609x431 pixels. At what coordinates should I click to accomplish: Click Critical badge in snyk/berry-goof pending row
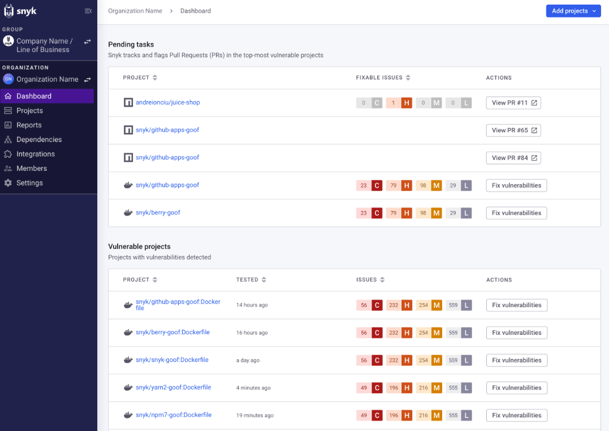pos(369,213)
